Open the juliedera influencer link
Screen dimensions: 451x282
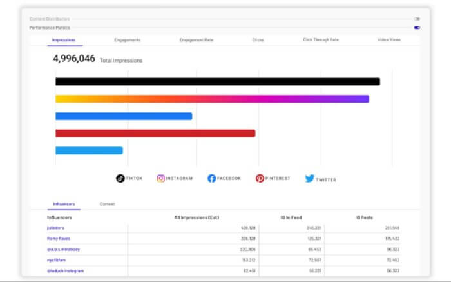[x=56, y=228]
